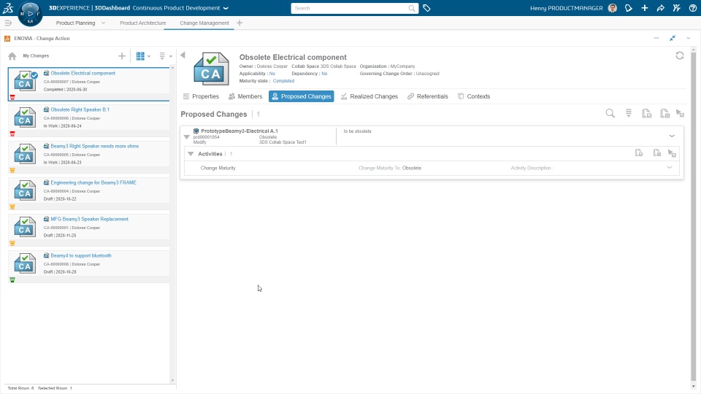Click the plus add icon in top bar

[x=645, y=8]
